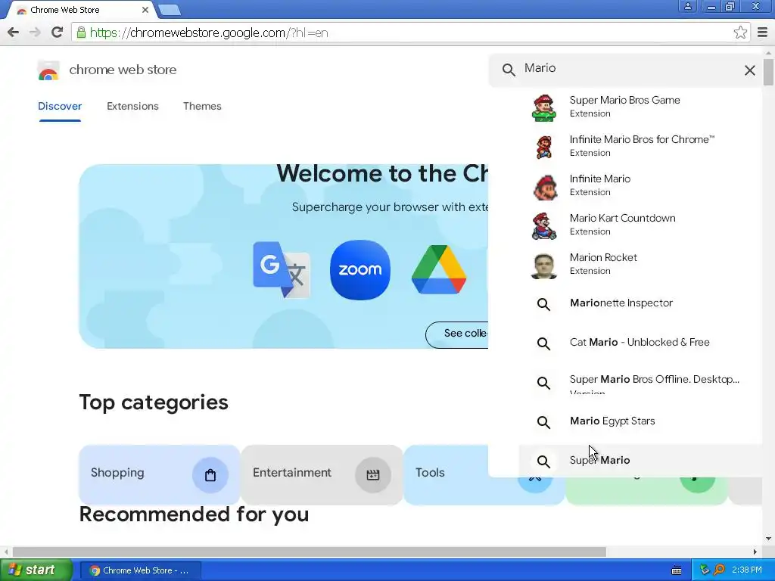775x581 pixels.
Task: Open a new browser tab
Action: [170, 10]
